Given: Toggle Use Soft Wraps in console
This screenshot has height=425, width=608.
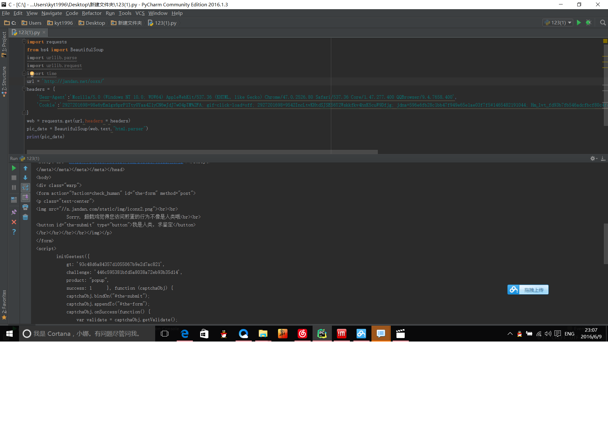Looking at the screenshot, I should point(25,188).
